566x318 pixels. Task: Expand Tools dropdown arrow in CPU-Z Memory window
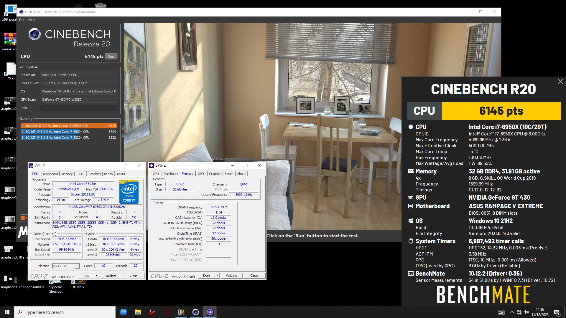coord(217,276)
